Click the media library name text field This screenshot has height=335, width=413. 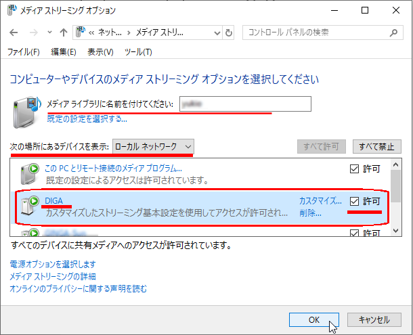[x=245, y=104]
